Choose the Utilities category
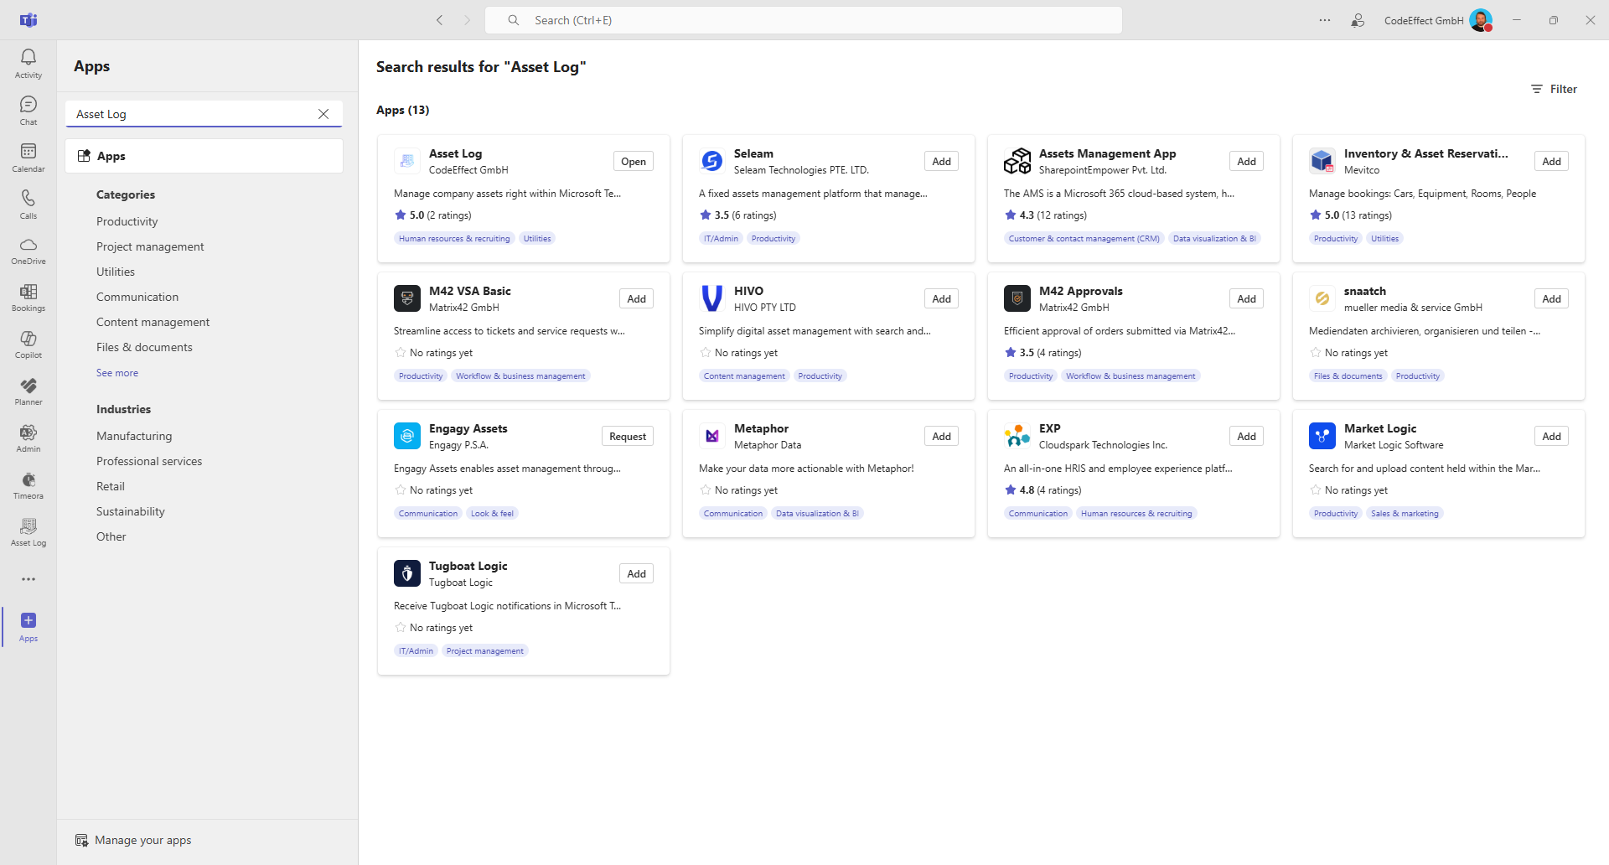The width and height of the screenshot is (1609, 865). point(116,272)
